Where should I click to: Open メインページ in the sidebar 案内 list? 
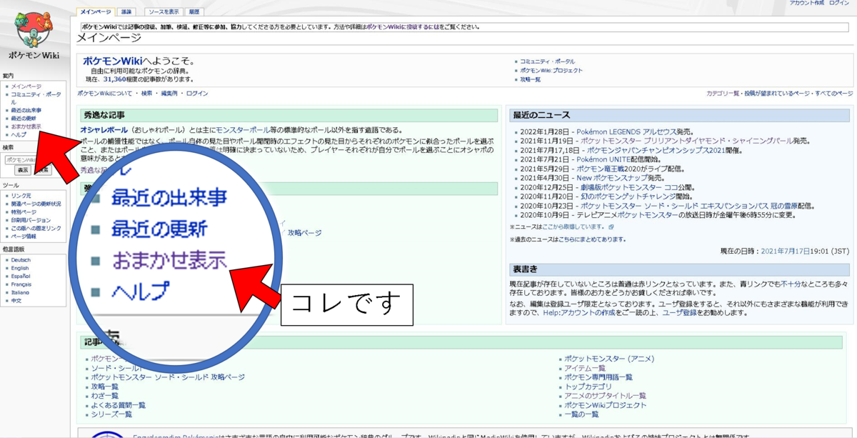26,86
